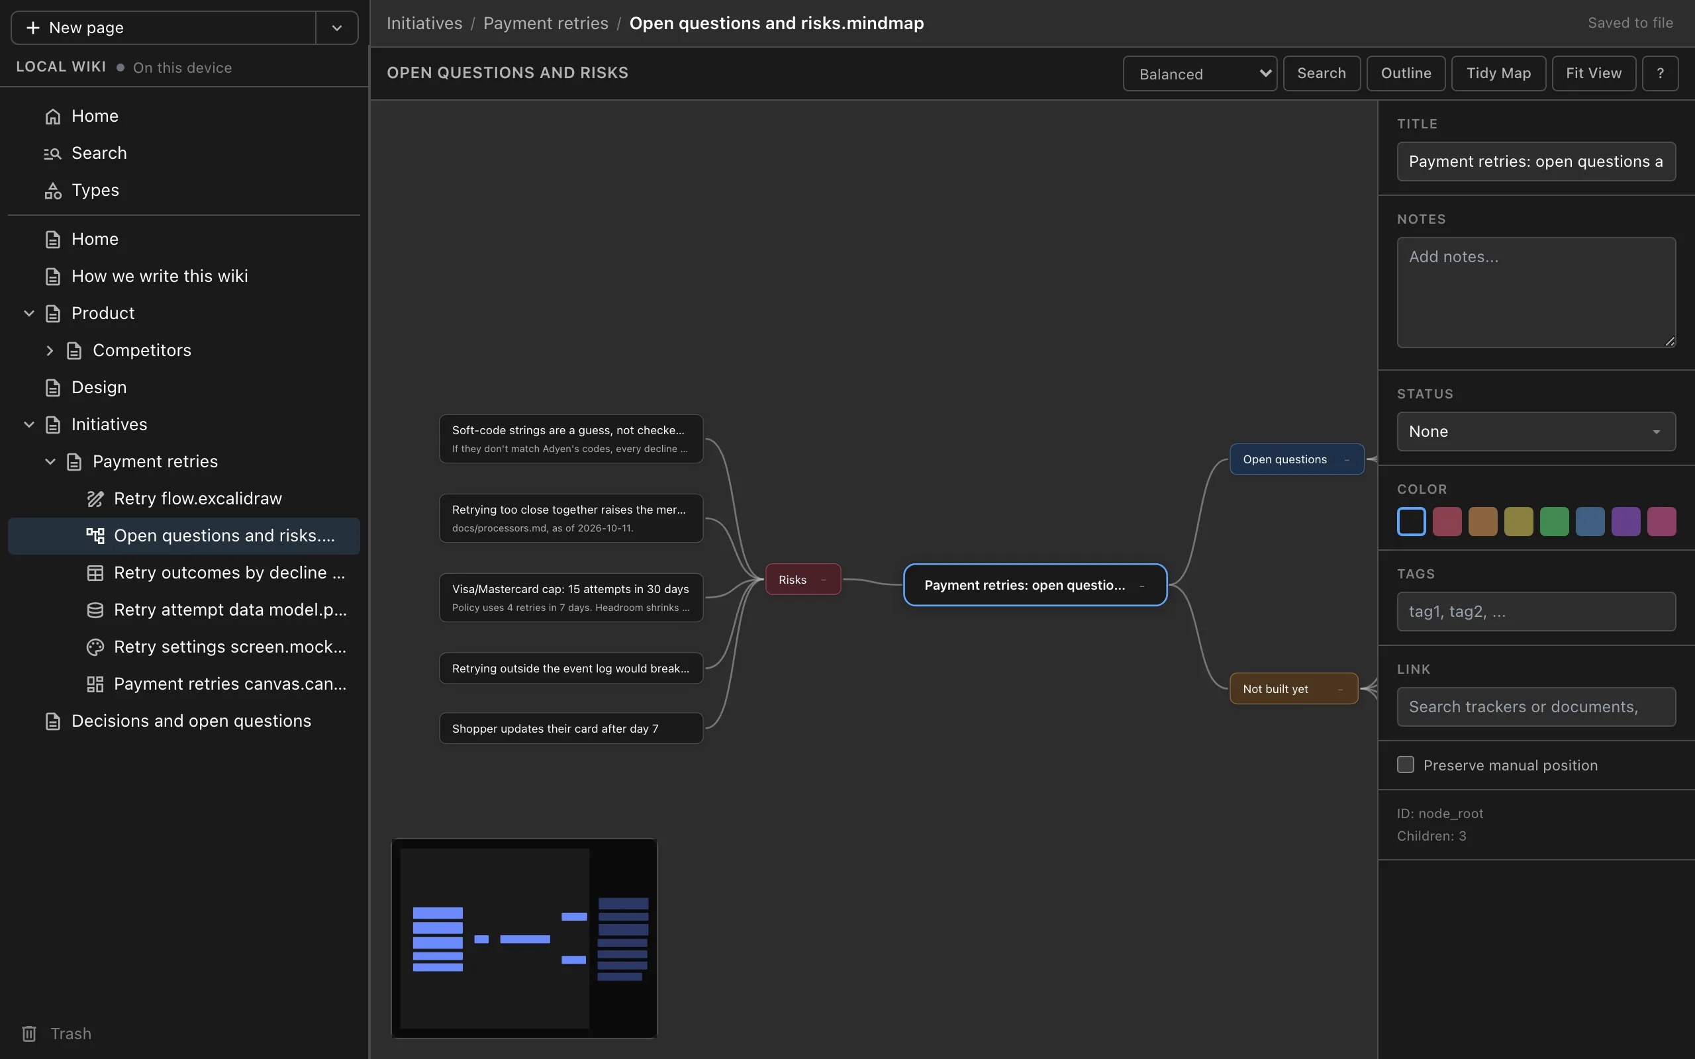
Task: Click the Search toolbar button
Action: (x=1322, y=73)
